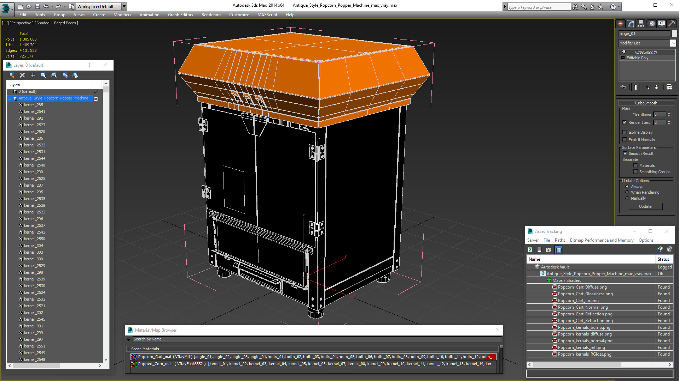Screen dimensions: 679x381
Task: Click the New Scene icon in quick access toolbar
Action: tap(21, 6)
